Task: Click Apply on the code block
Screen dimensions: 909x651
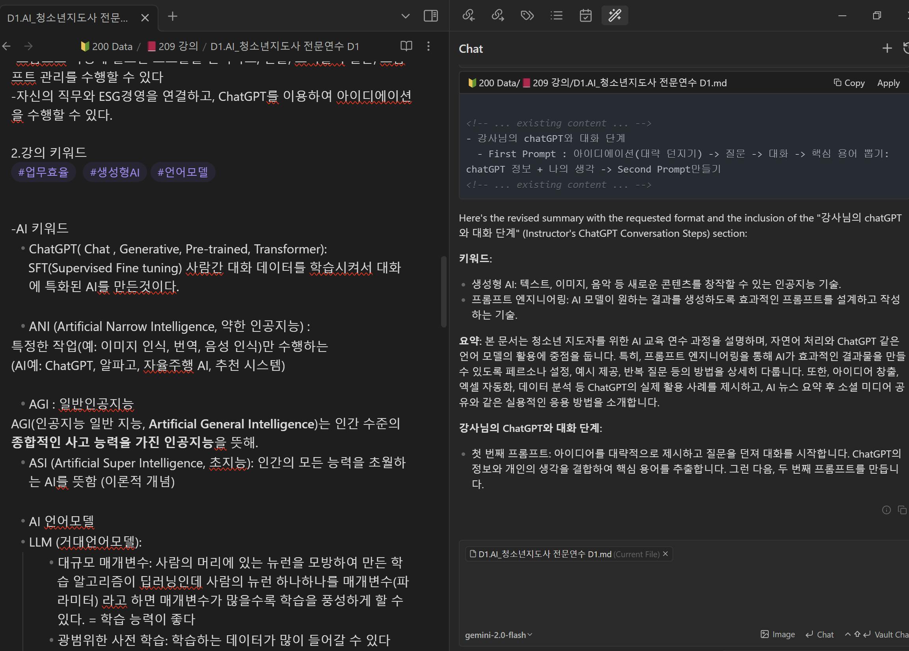Action: click(x=888, y=83)
